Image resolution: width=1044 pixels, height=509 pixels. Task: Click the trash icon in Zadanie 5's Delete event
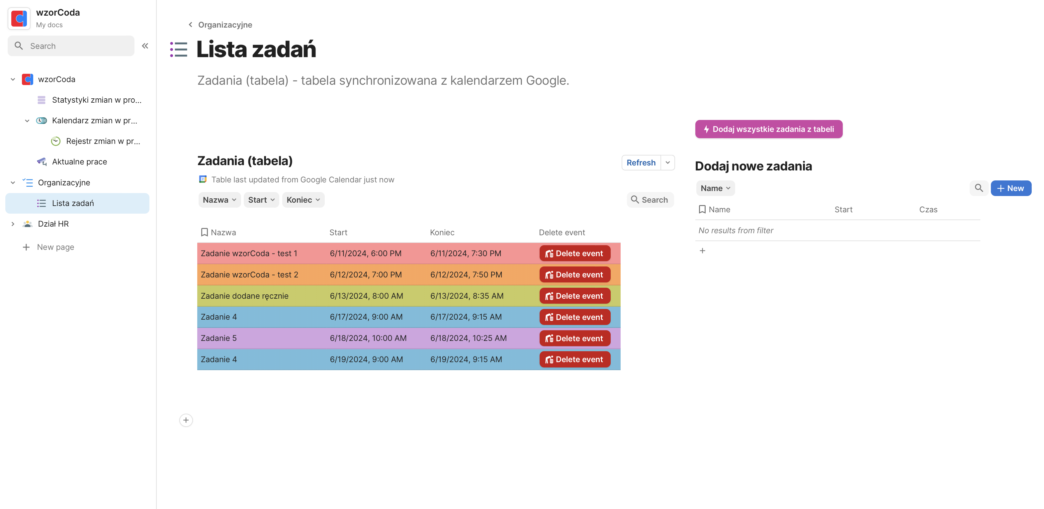pyautogui.click(x=550, y=338)
